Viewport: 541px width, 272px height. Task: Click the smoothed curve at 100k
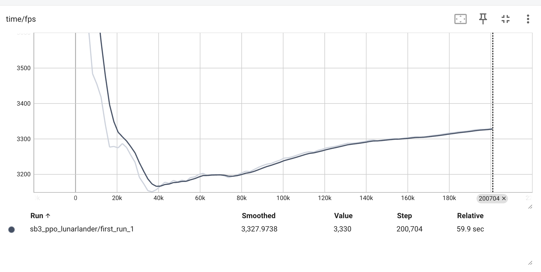tap(283, 160)
